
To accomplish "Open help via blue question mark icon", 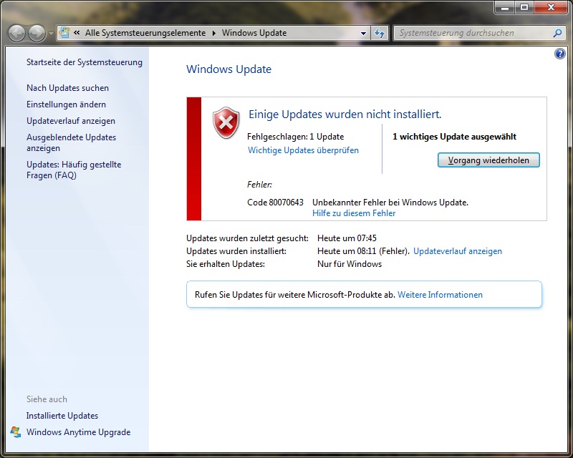I will tap(559, 54).
